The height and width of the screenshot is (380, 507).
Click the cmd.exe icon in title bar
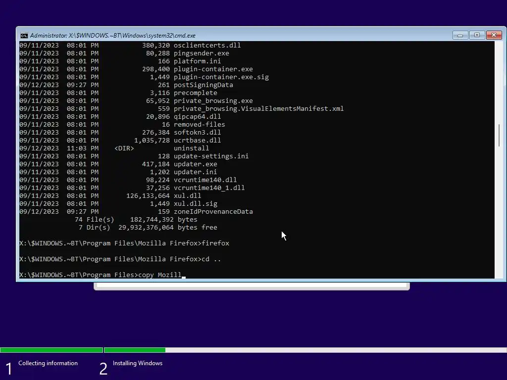pos(24,36)
